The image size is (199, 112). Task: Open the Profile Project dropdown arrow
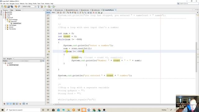[x=55, y=7]
